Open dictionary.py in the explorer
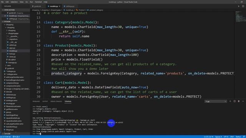The height and width of the screenshot is (138, 246). click(11, 95)
